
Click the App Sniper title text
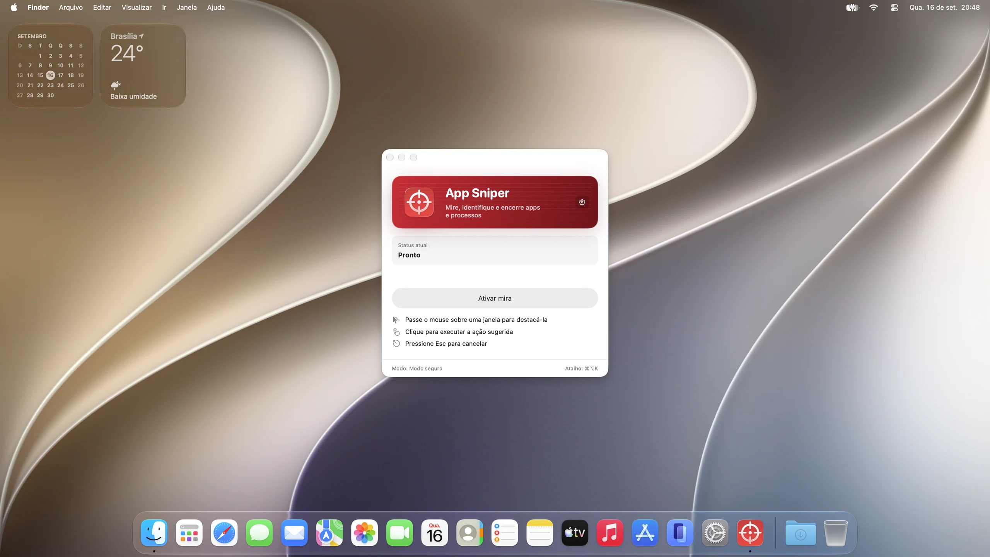tap(477, 193)
